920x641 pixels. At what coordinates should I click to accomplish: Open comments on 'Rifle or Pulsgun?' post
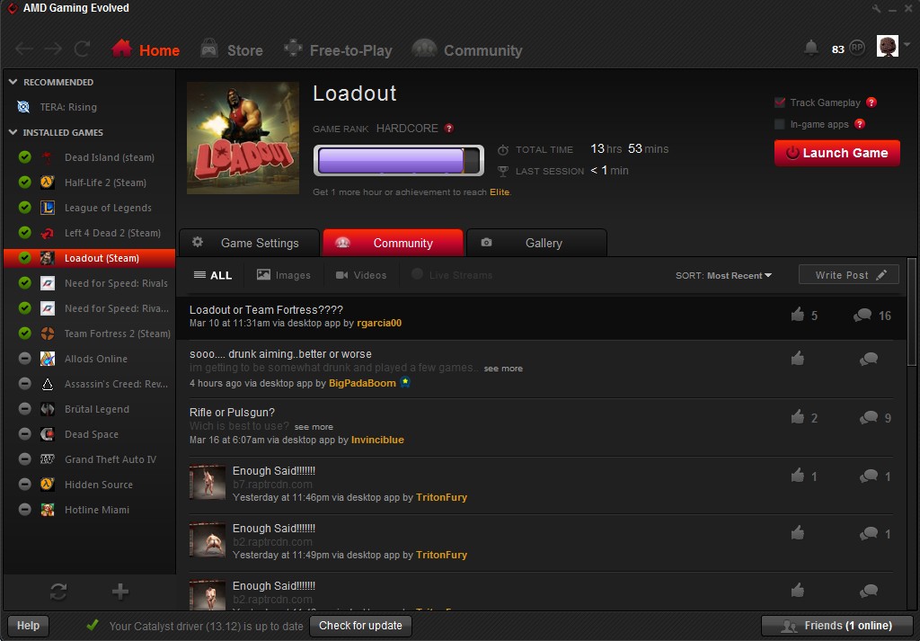pyautogui.click(x=869, y=417)
